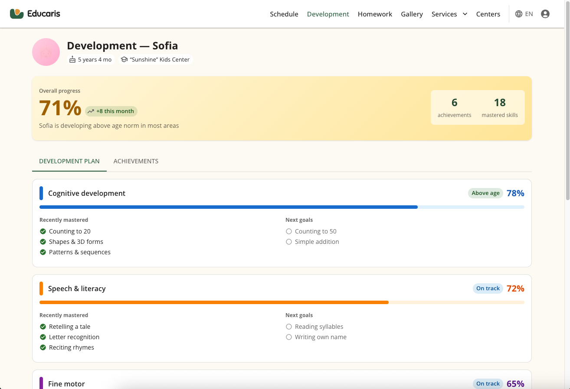Open the EN language selector
This screenshot has width=570, height=389.
click(x=529, y=14)
